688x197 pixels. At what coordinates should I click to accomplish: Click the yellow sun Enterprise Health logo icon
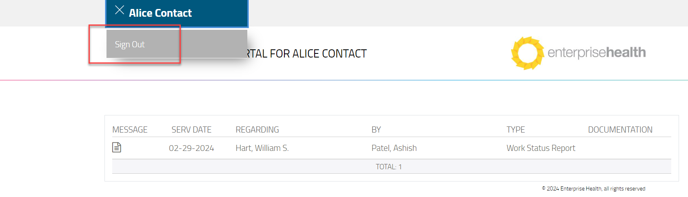point(528,53)
